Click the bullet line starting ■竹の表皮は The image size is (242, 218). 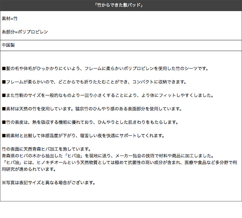pyautogui.click(x=90, y=122)
